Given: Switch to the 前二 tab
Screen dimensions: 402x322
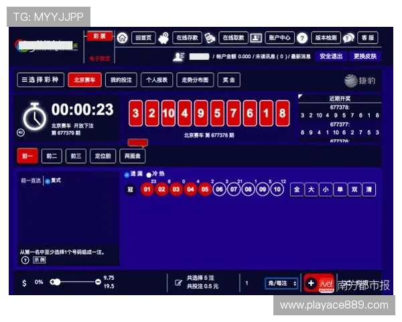Looking at the screenshot, I should tap(52, 156).
